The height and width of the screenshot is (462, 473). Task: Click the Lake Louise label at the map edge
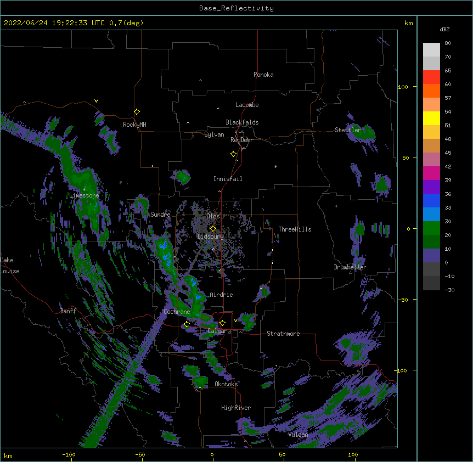pyautogui.click(x=10, y=266)
